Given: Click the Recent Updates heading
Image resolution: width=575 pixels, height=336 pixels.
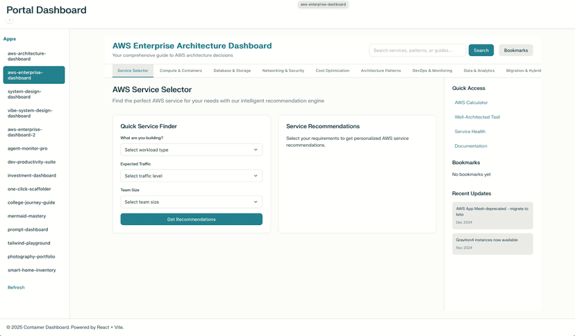Looking at the screenshot, I should pos(472,193).
